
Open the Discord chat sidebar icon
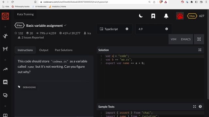pyautogui.click(x=5, y=82)
